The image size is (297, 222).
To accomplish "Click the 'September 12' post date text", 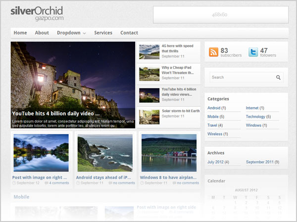I will [x=28, y=183].
